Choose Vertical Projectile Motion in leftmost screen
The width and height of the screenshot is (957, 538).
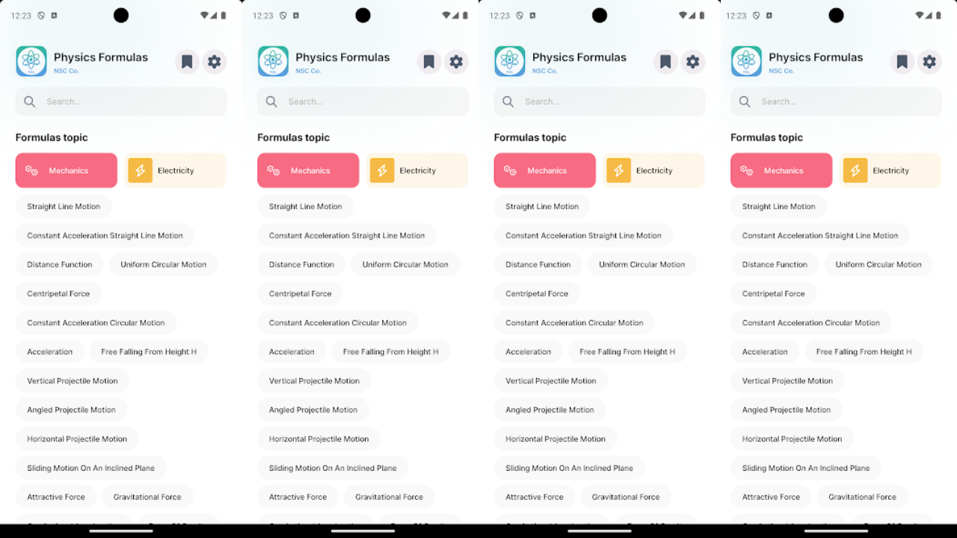click(73, 381)
